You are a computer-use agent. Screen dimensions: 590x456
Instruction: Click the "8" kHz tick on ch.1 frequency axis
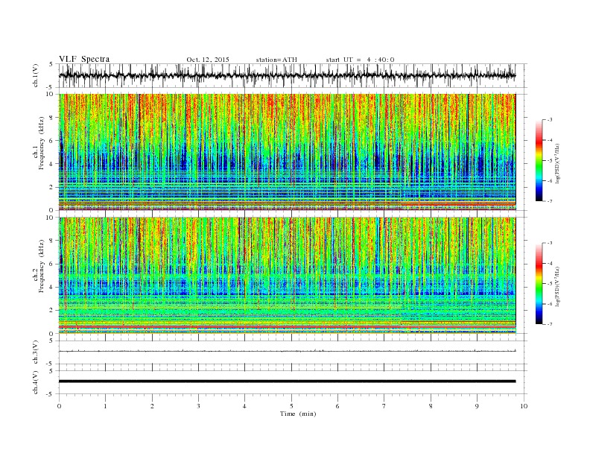click(52, 118)
